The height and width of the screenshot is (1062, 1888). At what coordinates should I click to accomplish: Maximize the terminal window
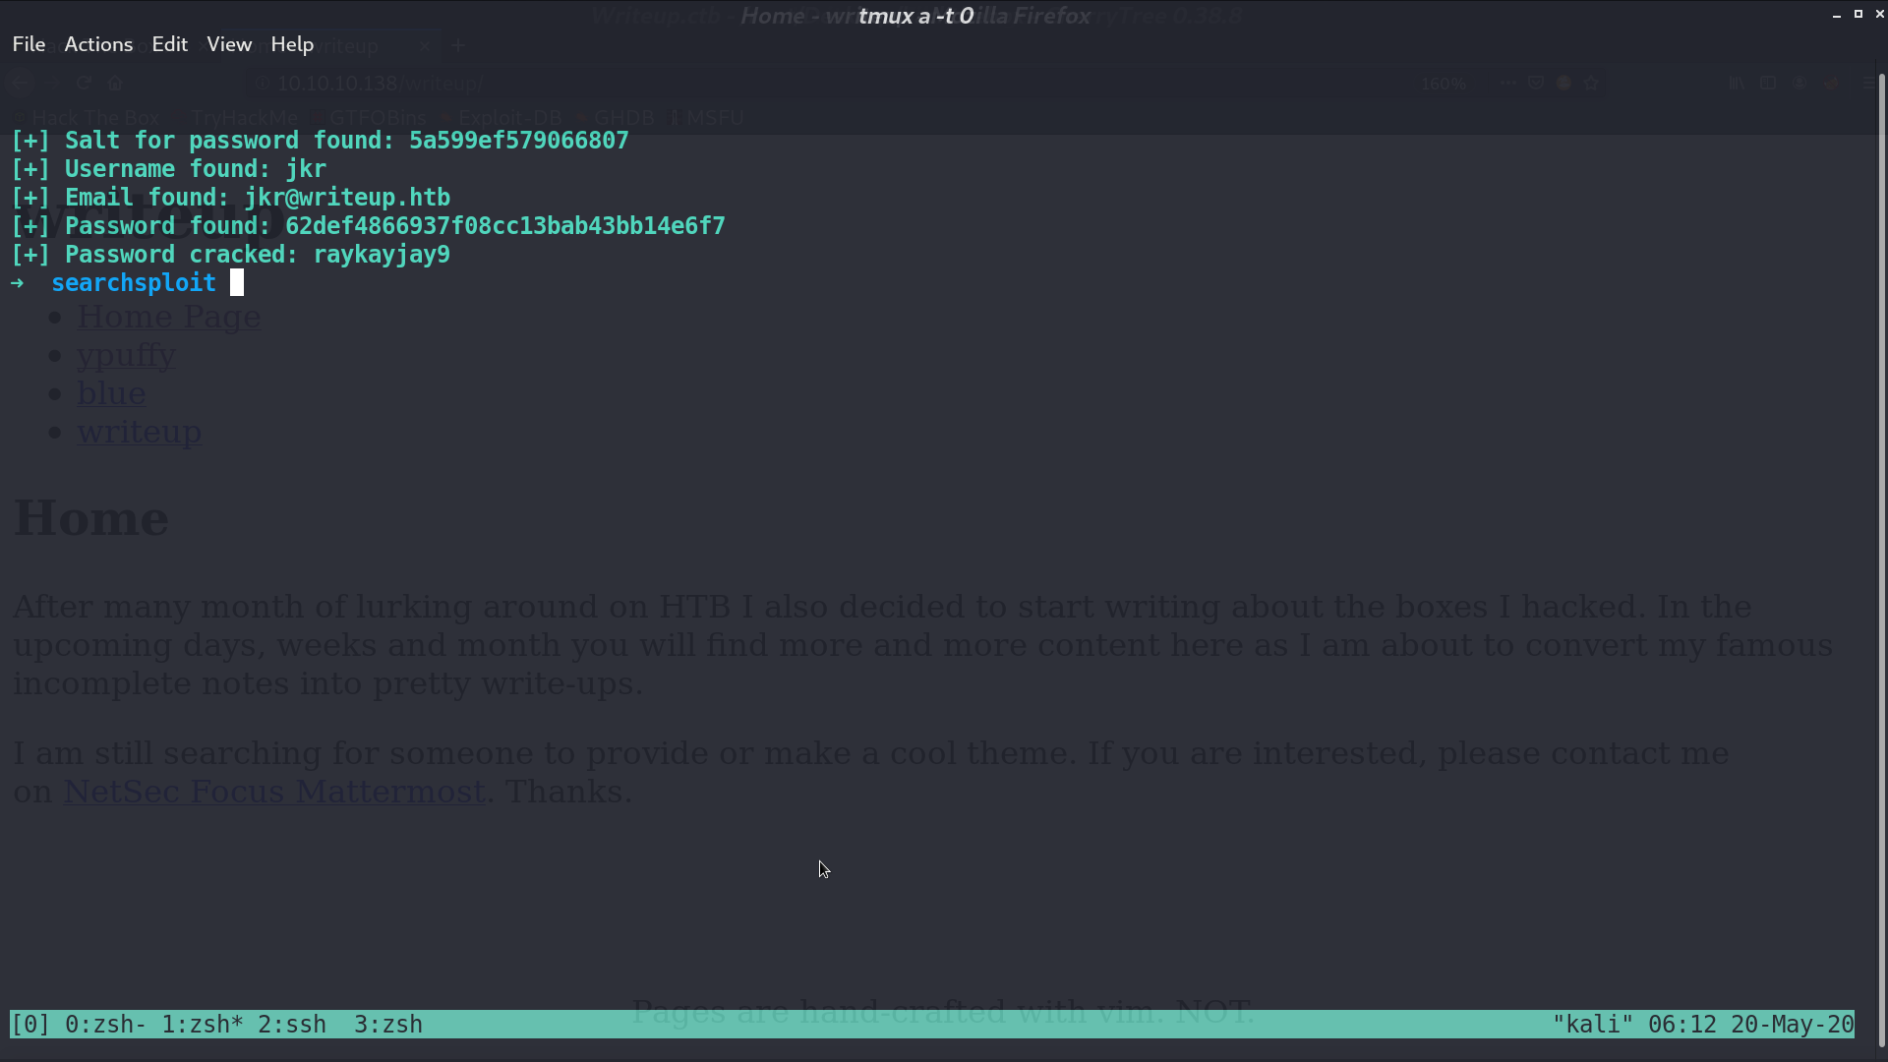click(x=1858, y=15)
